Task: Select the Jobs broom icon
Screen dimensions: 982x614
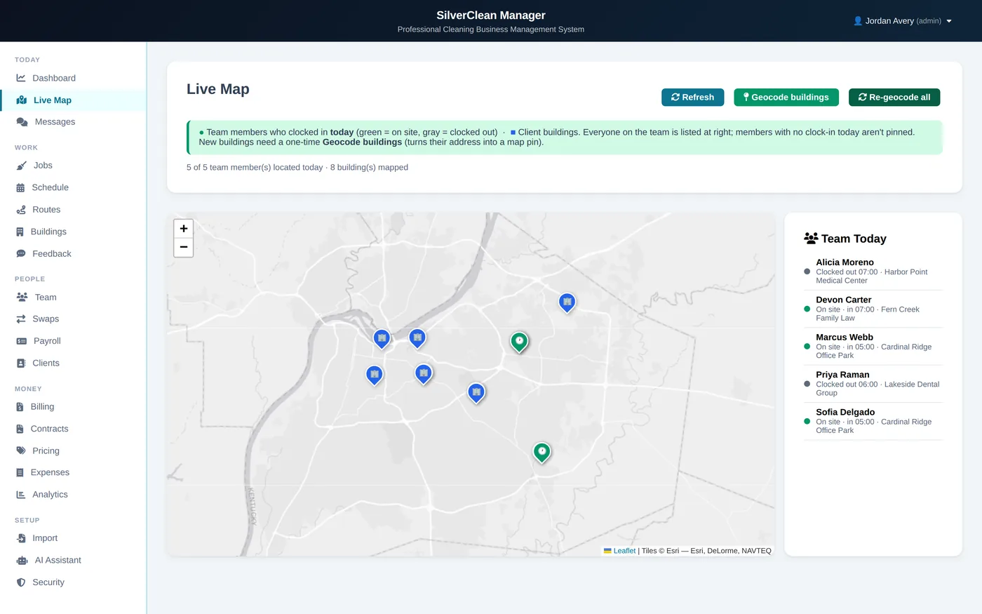Action: click(x=21, y=166)
